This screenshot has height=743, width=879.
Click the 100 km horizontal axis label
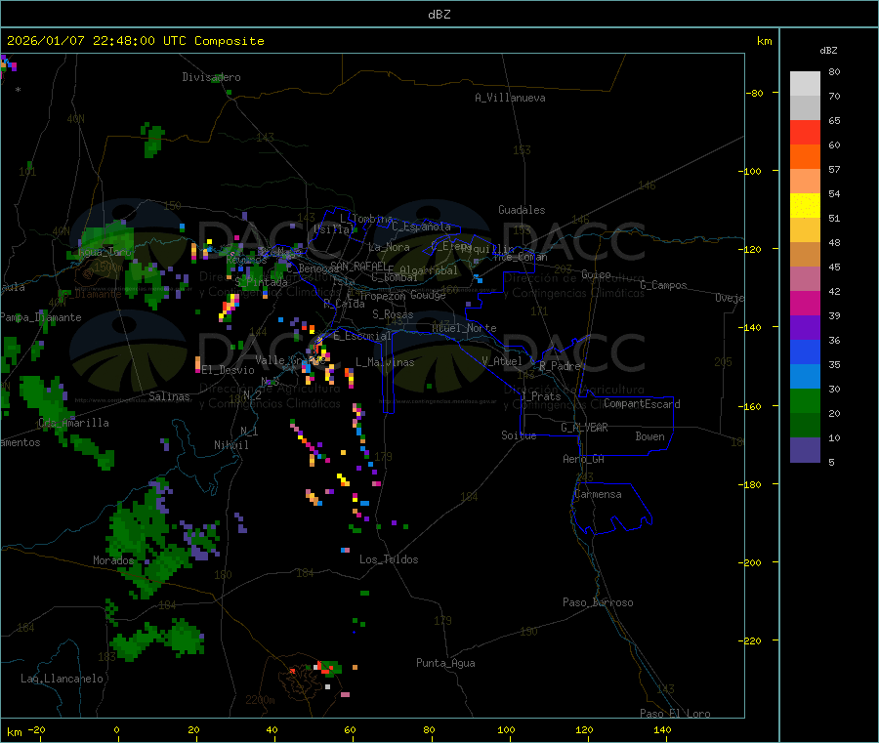click(506, 729)
